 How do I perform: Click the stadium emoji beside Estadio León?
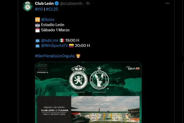38,25
